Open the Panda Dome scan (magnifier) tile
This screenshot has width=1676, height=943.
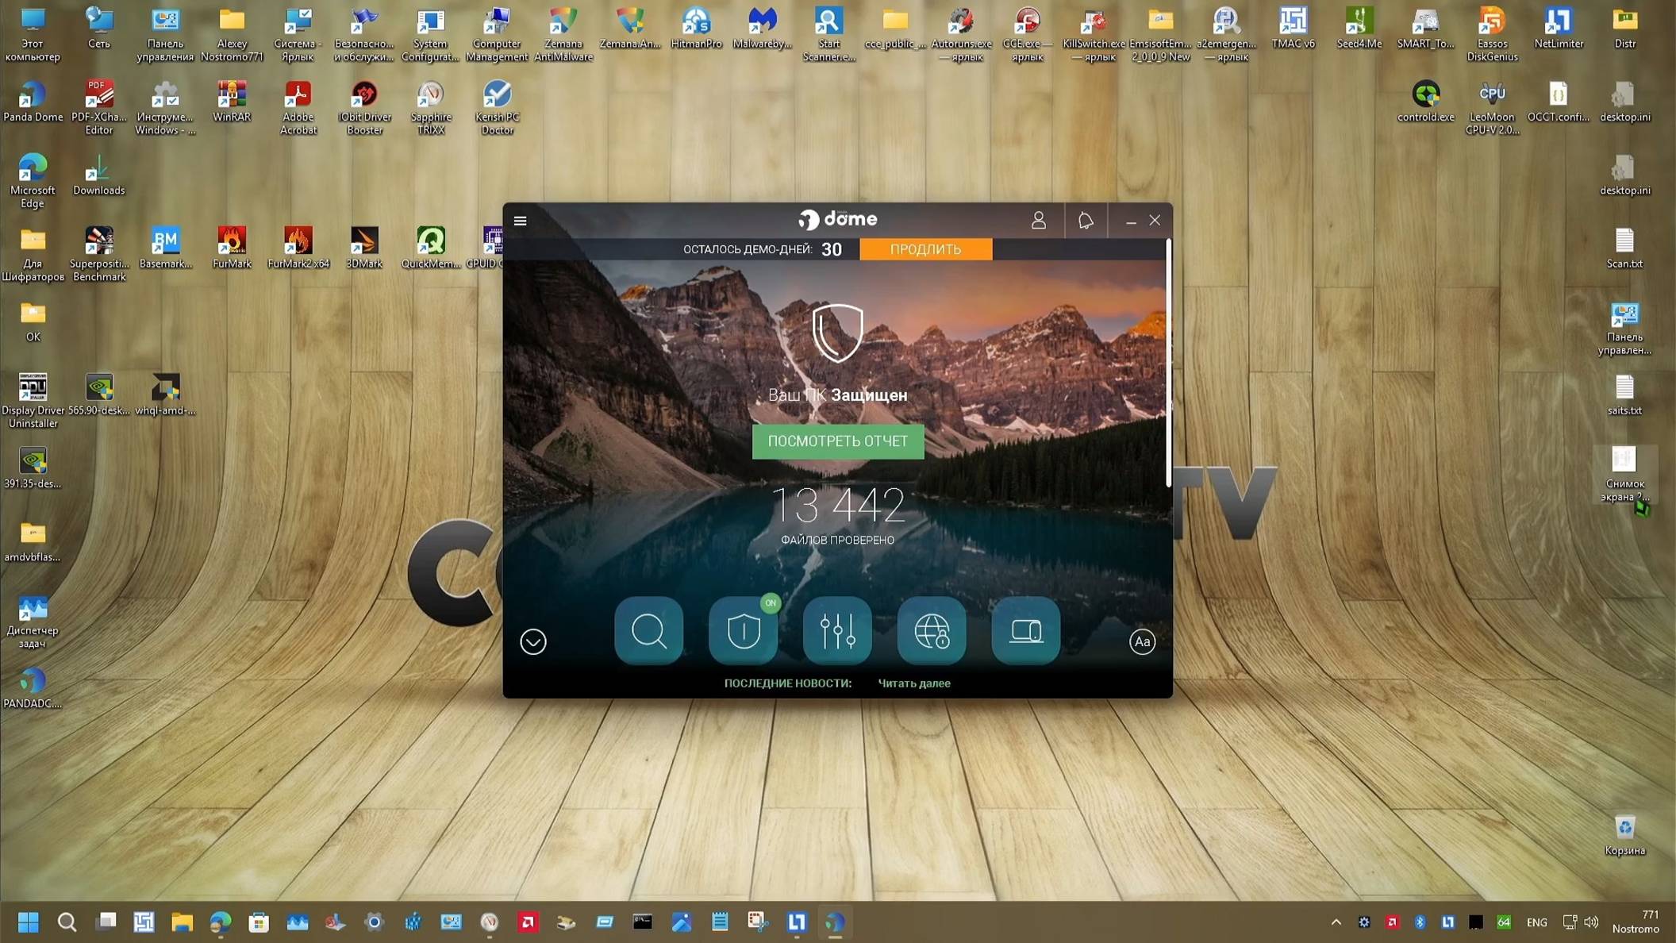648,631
